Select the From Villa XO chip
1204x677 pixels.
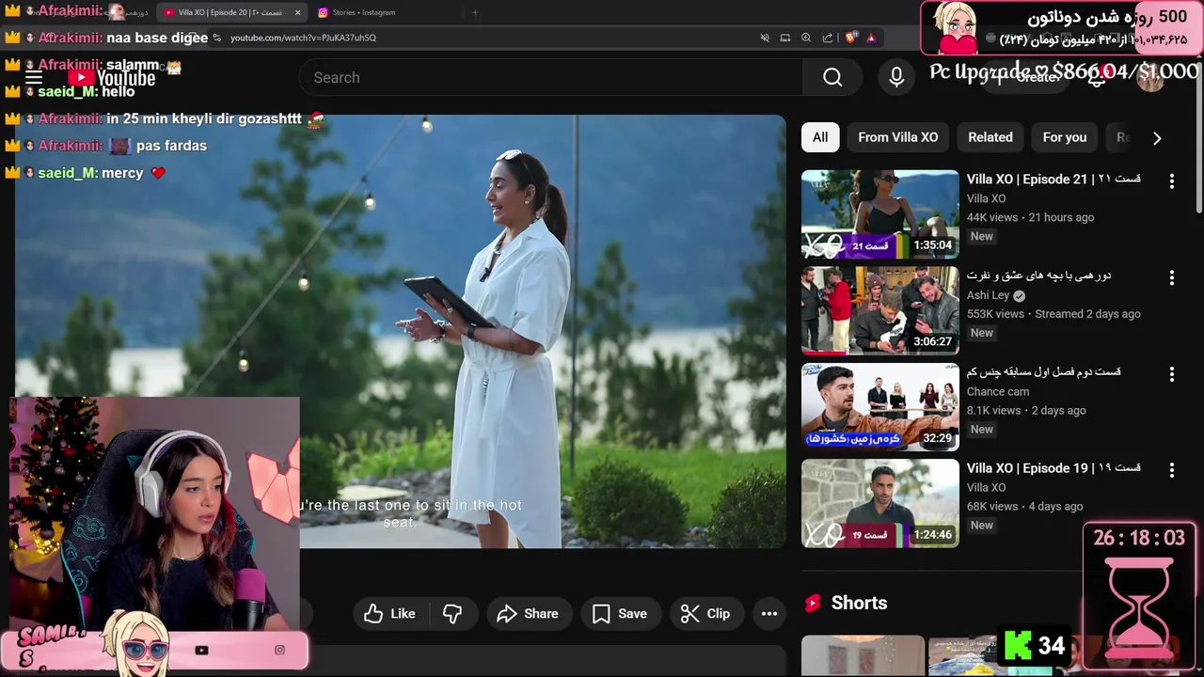coord(898,137)
